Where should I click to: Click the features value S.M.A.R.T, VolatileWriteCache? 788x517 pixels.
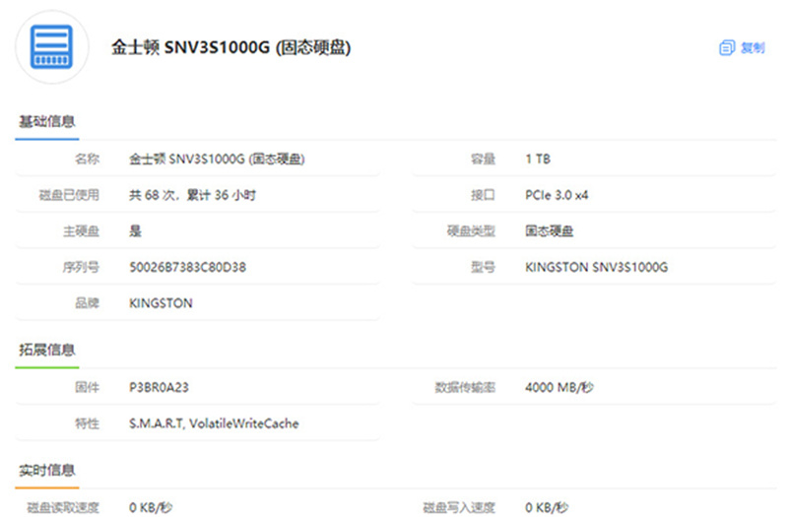coord(214,423)
